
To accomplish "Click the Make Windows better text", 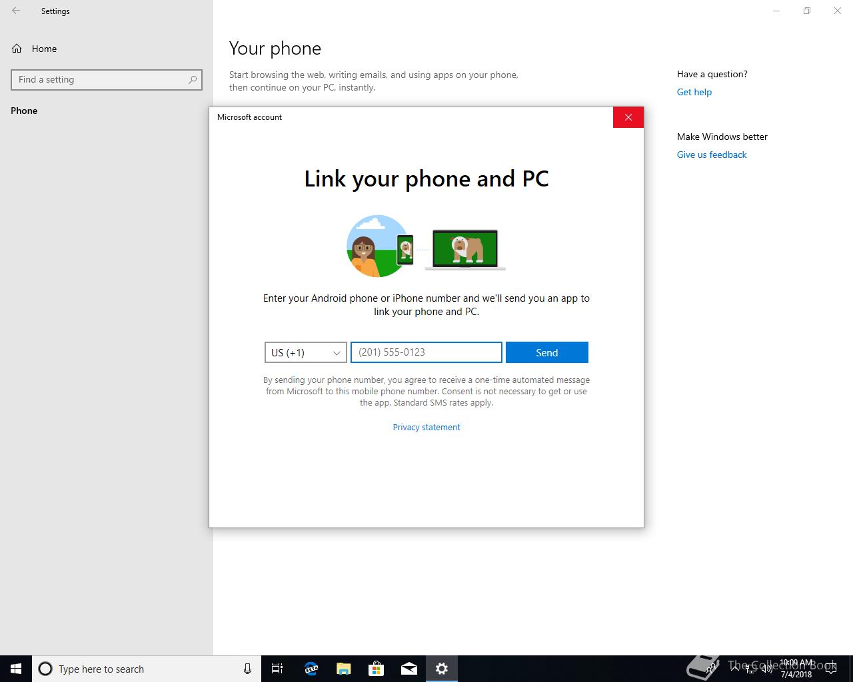I will coord(722,137).
